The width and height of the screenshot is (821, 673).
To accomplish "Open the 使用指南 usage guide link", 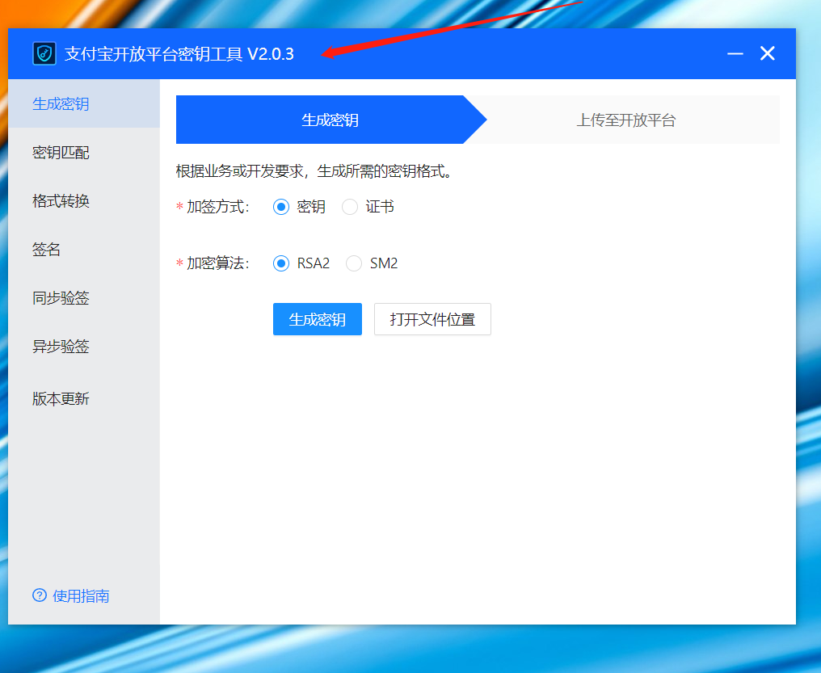I will coord(81,595).
